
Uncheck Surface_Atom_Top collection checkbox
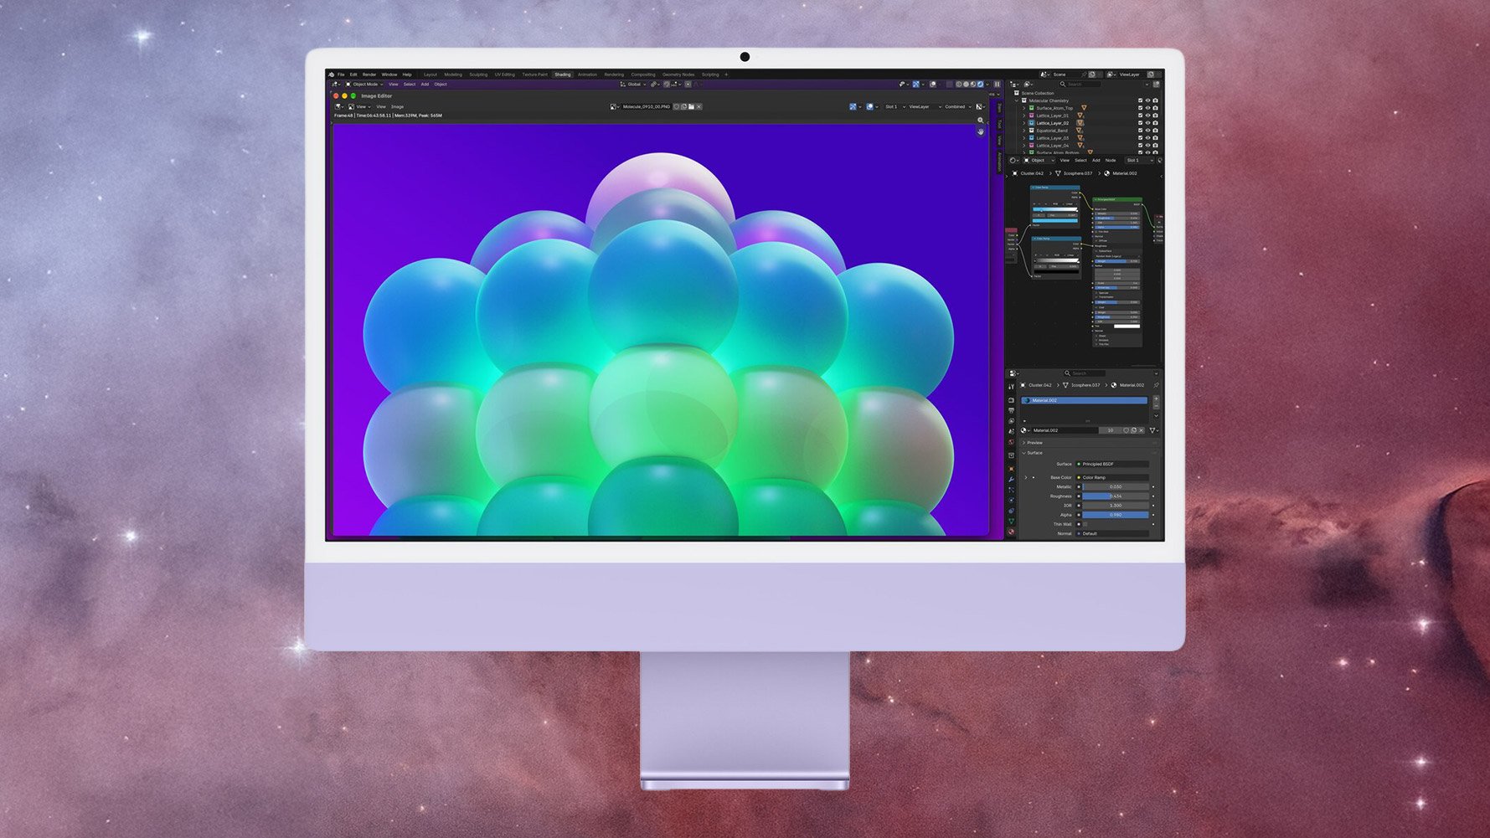point(1140,108)
